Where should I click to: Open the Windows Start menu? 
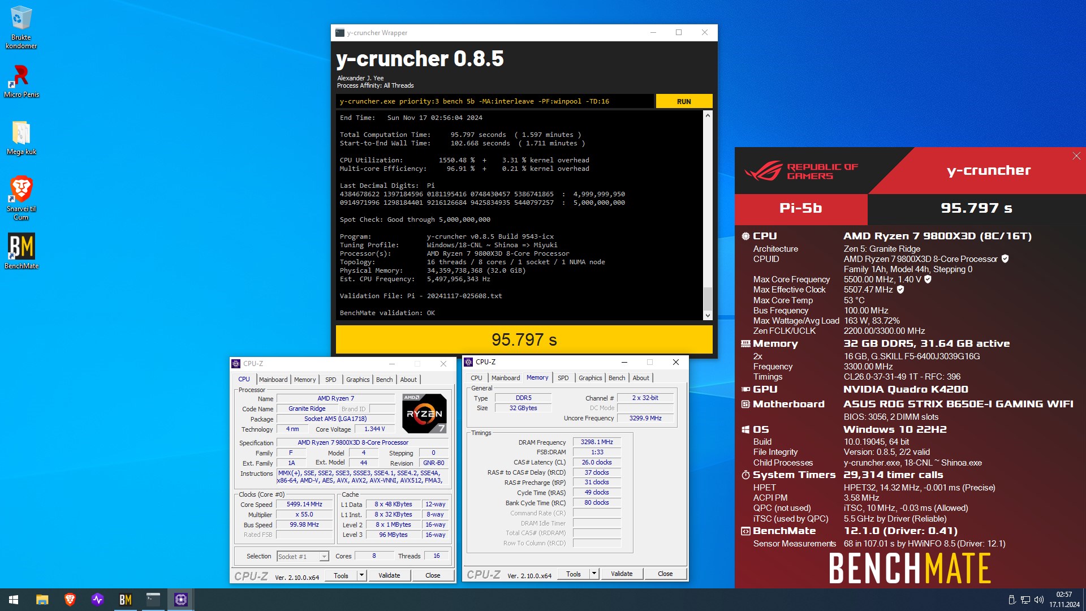14,600
